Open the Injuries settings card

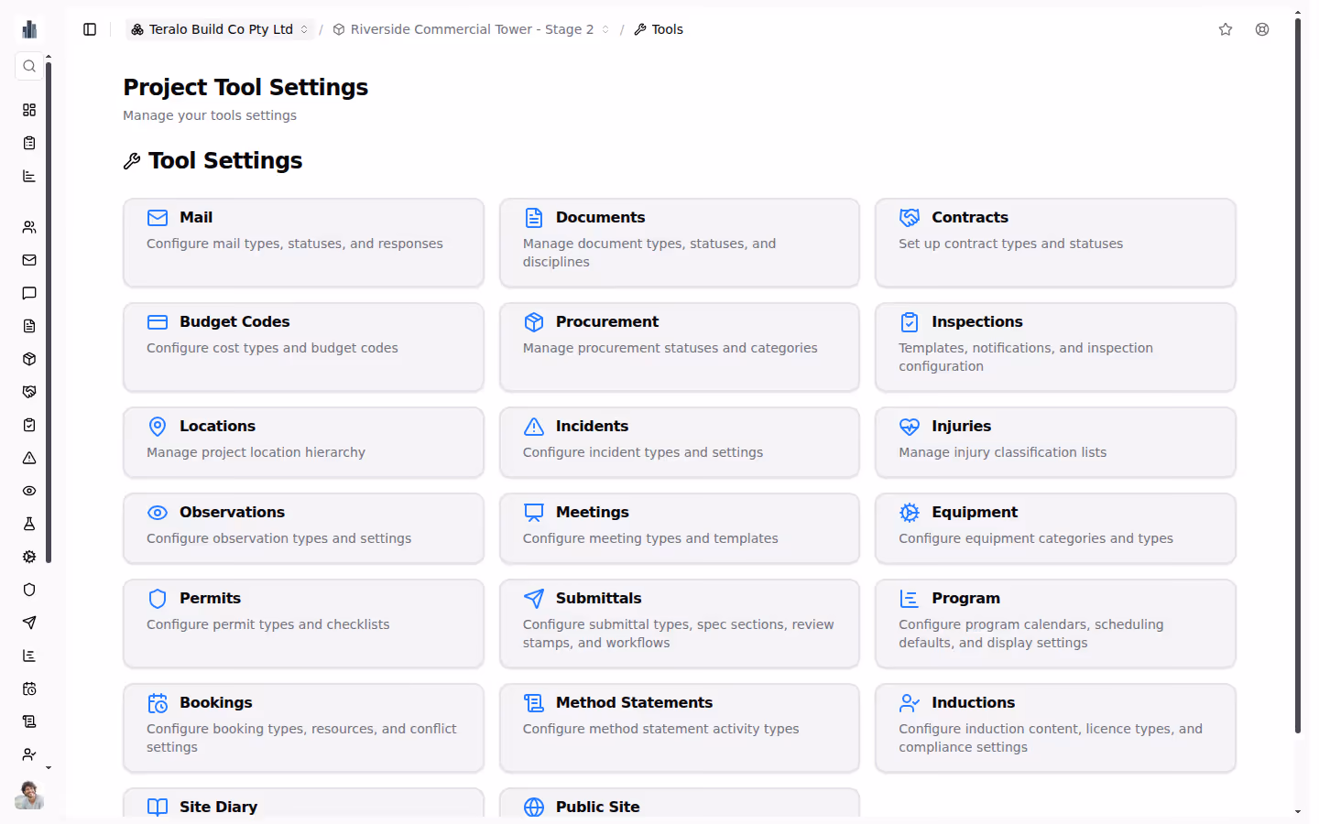(1055, 442)
